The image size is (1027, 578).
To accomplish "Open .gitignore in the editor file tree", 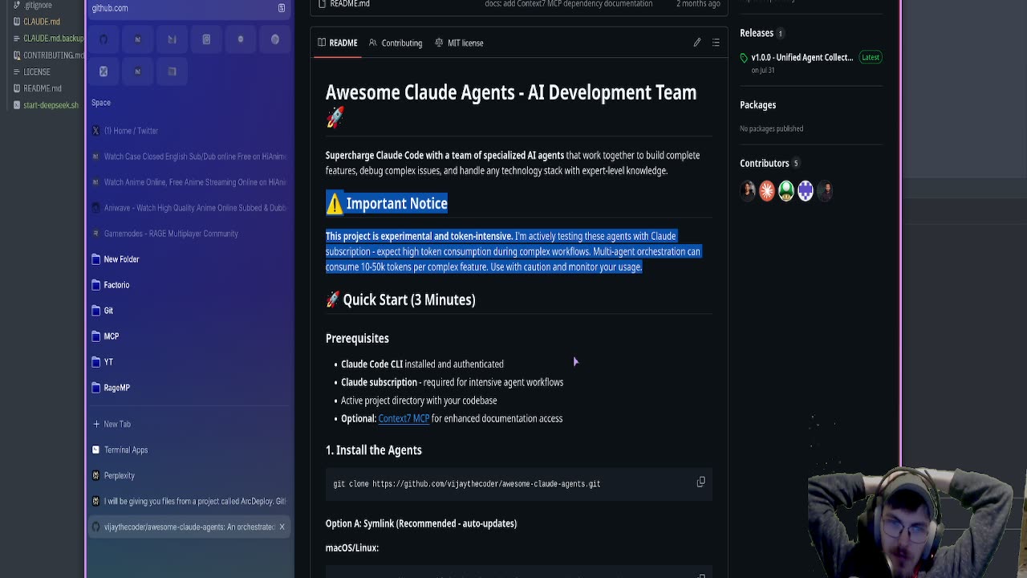I will pos(38,6).
